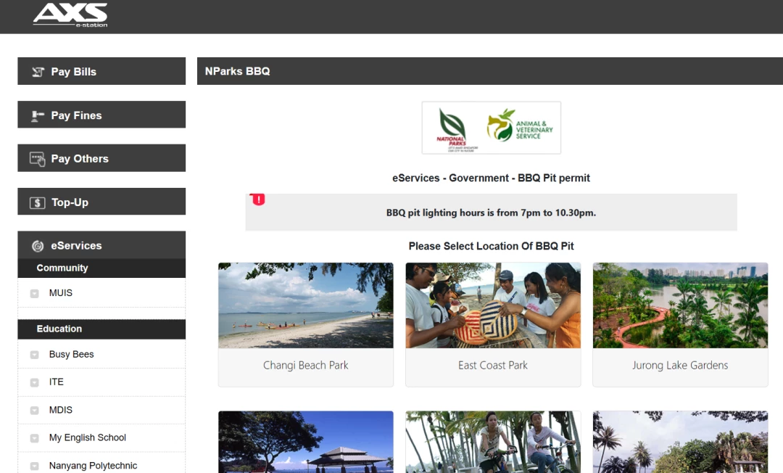Click the Pay Bills cart icon

[x=38, y=72]
